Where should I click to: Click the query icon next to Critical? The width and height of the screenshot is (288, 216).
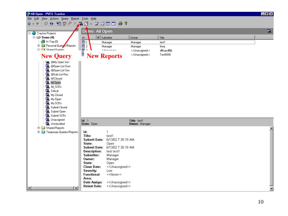click(48, 91)
